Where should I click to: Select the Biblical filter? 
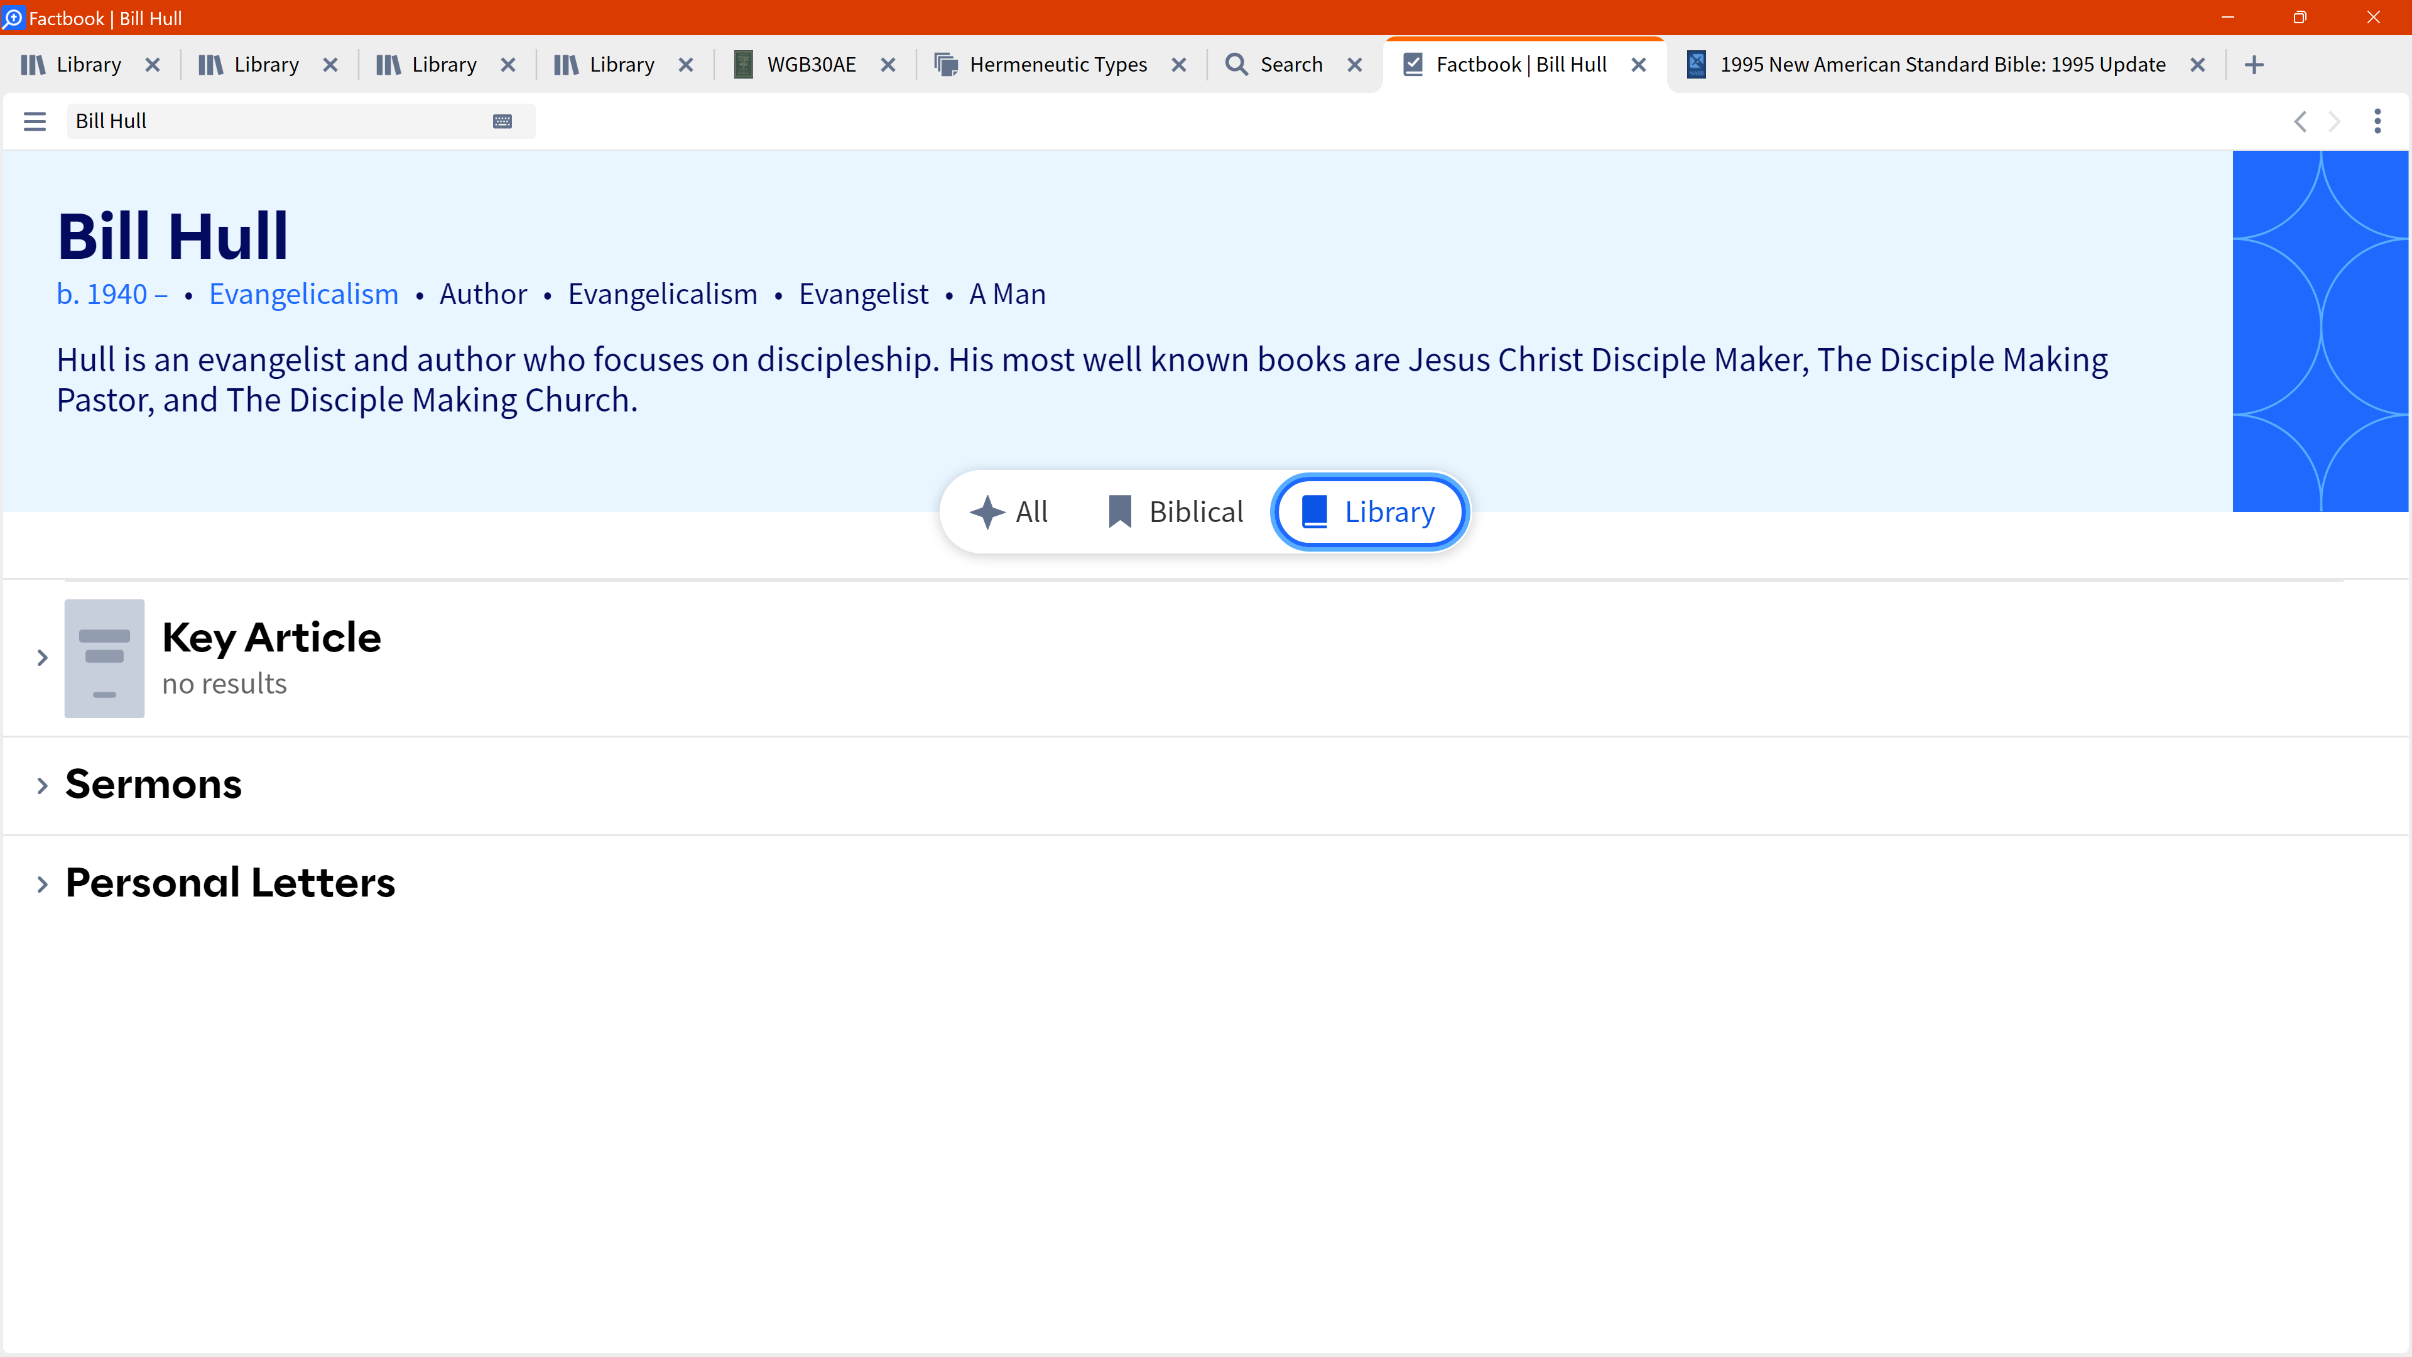pyautogui.click(x=1175, y=512)
